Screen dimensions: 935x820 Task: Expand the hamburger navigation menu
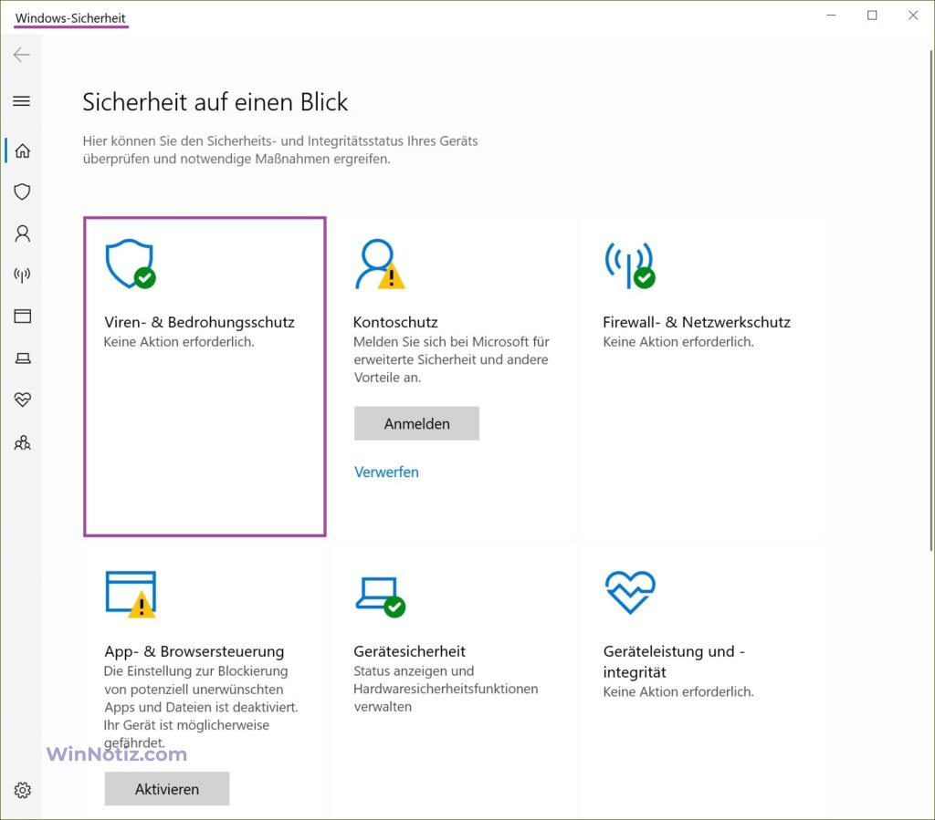click(x=22, y=101)
